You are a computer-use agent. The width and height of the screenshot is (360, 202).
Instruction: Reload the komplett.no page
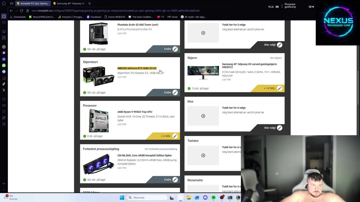pyautogui.click(x=21, y=11)
